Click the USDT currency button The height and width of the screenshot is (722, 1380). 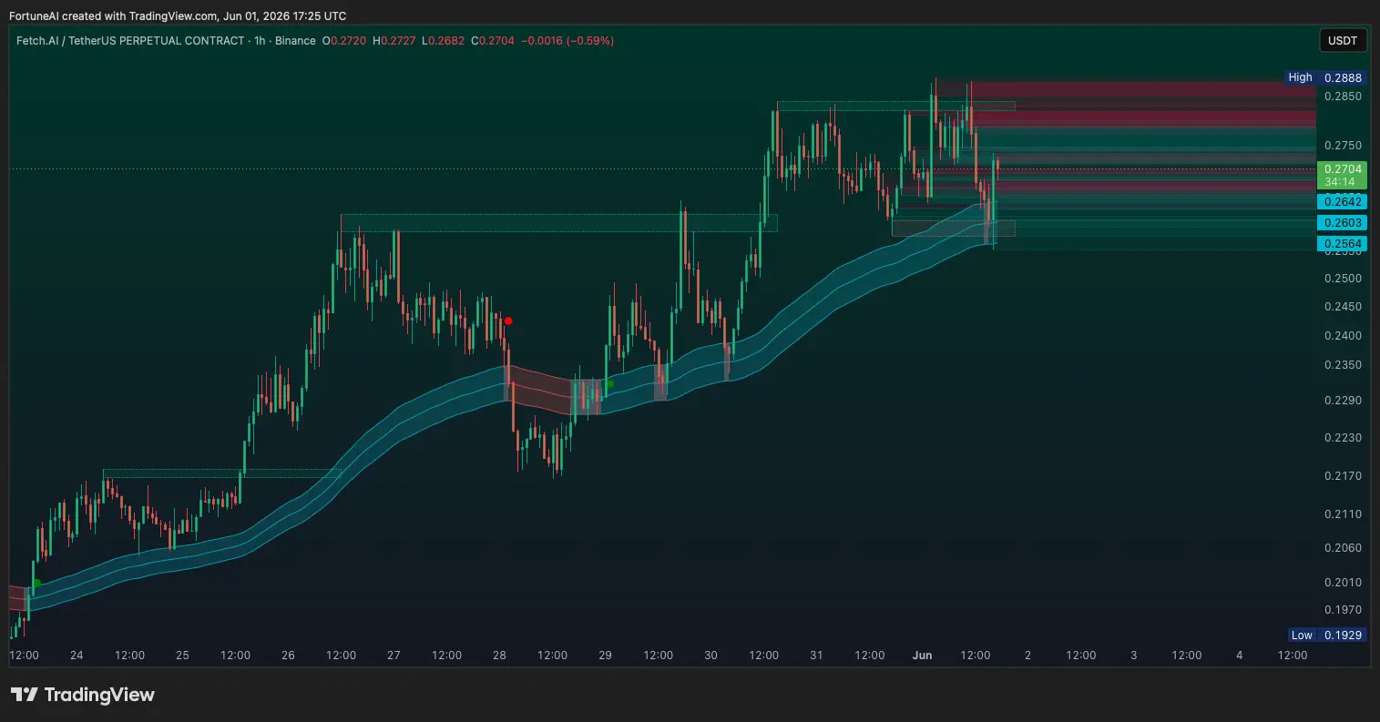(x=1343, y=40)
